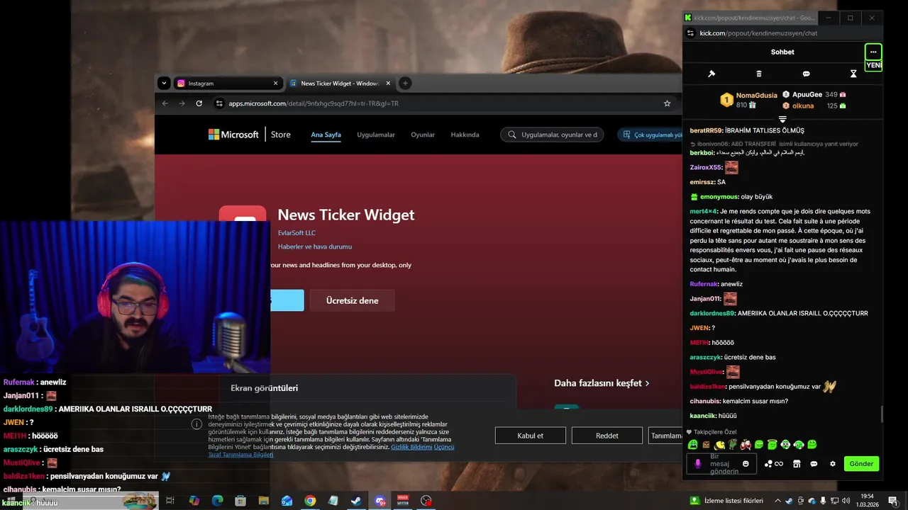Reject cookies with Reddet
This screenshot has height=510, width=908.
pyautogui.click(x=607, y=436)
